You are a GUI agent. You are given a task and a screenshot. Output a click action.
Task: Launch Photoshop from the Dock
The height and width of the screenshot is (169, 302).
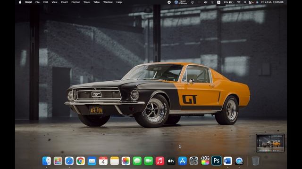216,161
